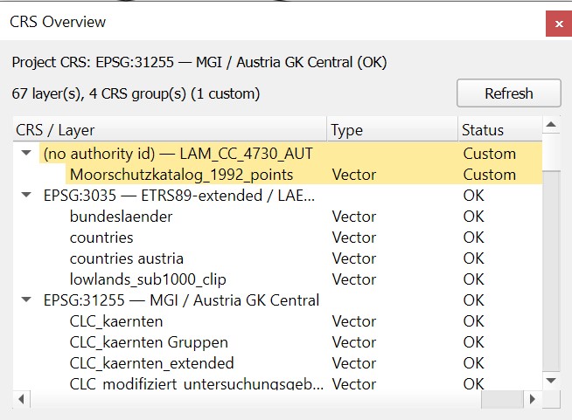
Task: Select the EPSG:3035 — ETRS89-extended group row
Action: [x=277, y=196]
